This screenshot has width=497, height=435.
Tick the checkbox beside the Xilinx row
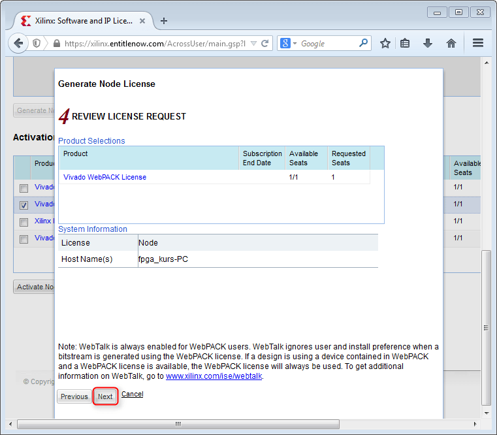(x=24, y=222)
